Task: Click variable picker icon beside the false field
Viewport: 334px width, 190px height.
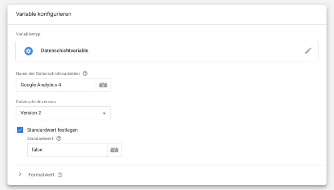Action: 114,150
